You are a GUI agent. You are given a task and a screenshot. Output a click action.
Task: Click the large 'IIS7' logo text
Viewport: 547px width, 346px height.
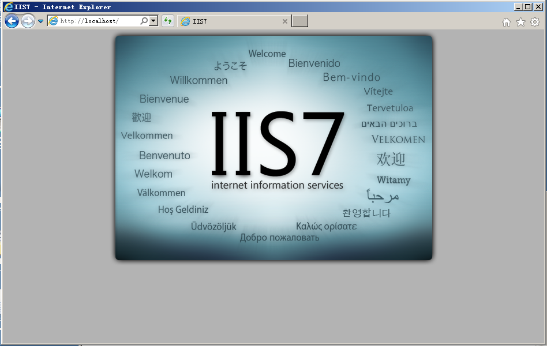pos(278,143)
